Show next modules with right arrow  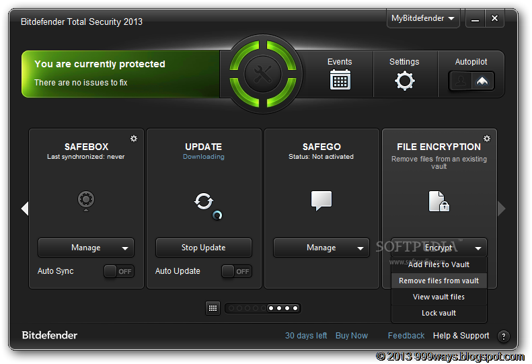click(x=502, y=209)
